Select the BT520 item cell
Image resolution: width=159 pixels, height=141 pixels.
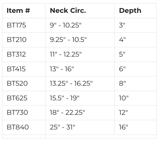pos(17,84)
